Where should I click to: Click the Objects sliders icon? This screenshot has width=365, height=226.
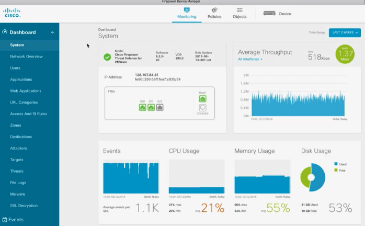pos(239,10)
